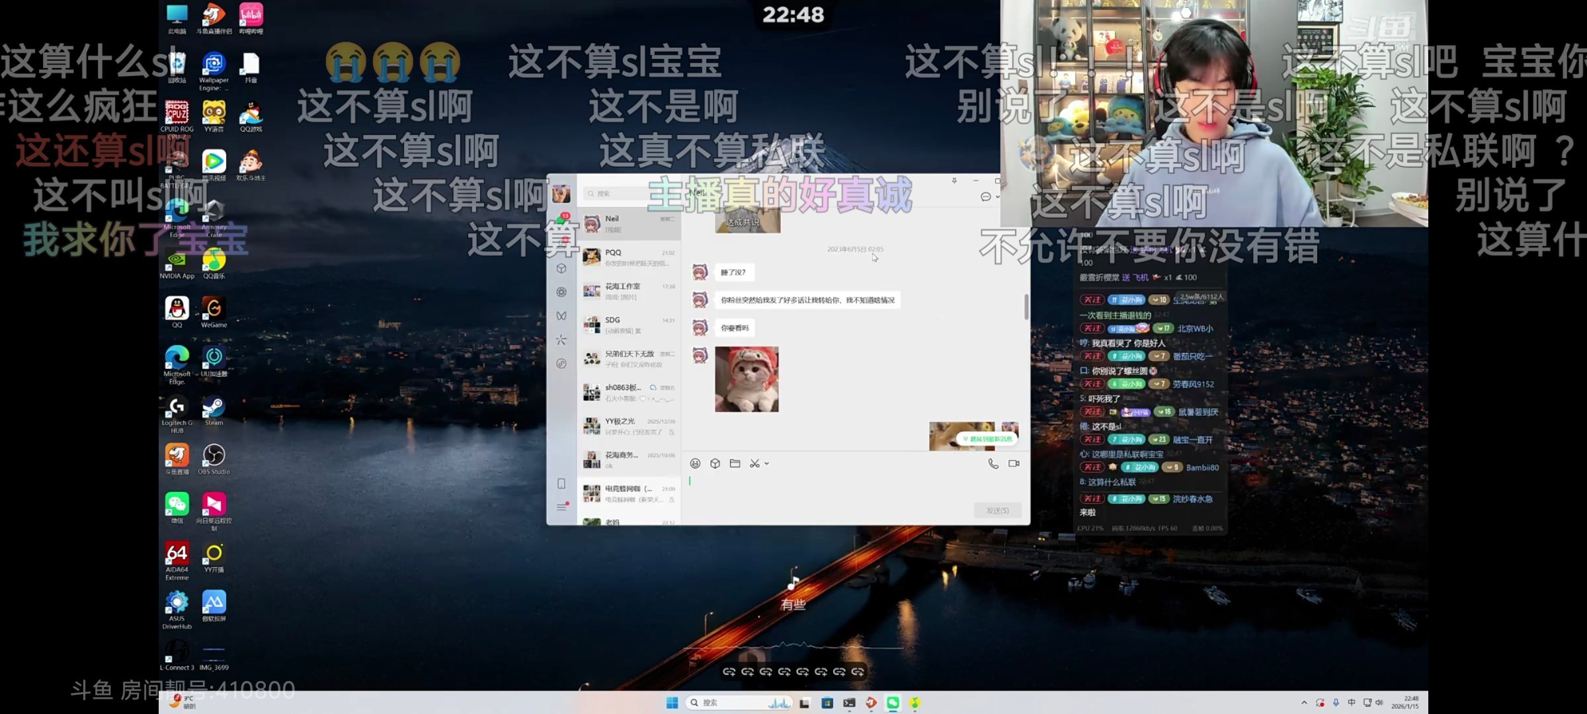Image resolution: width=1587 pixels, height=714 pixels.
Task: Take a screenshot with the scissors icon
Action: 755,463
